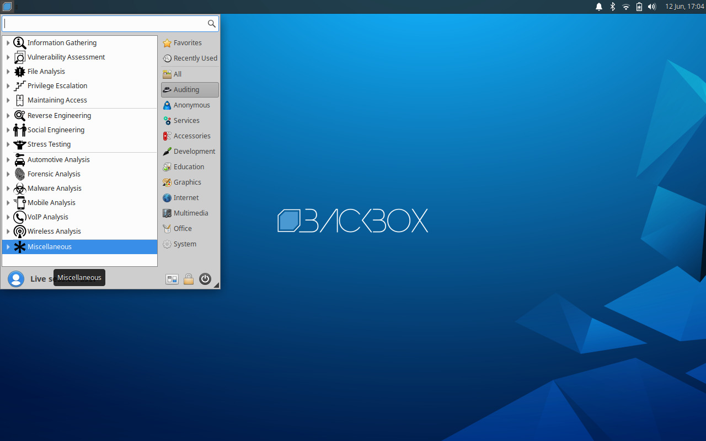Lock the screen with the padlock icon
Screen dimensions: 706x441
click(x=188, y=279)
